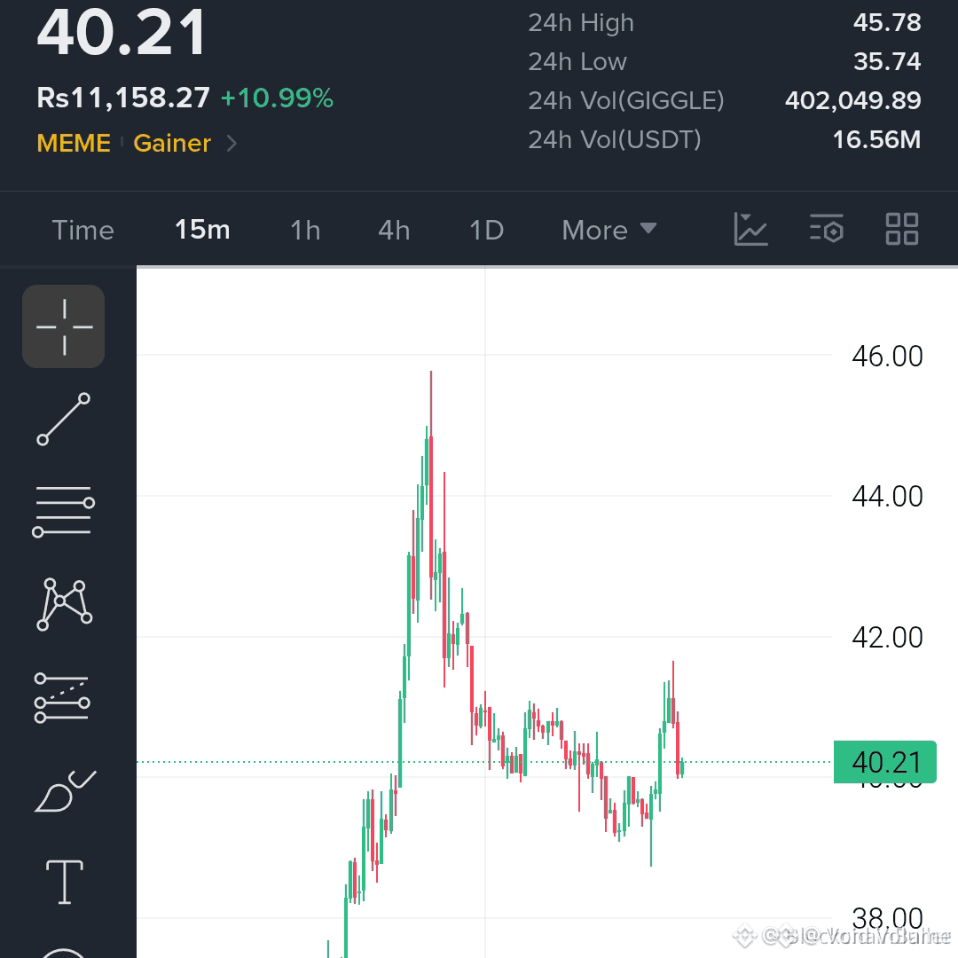Image resolution: width=958 pixels, height=958 pixels.
Task: Open the Gainer tag link
Action: (172, 143)
